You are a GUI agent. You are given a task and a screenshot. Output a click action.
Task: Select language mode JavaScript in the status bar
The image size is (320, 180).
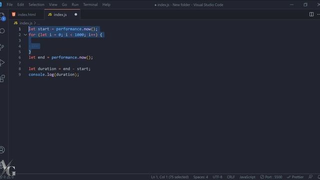click(247, 177)
